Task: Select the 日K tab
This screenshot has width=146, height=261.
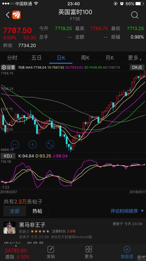Action: pos(61,58)
